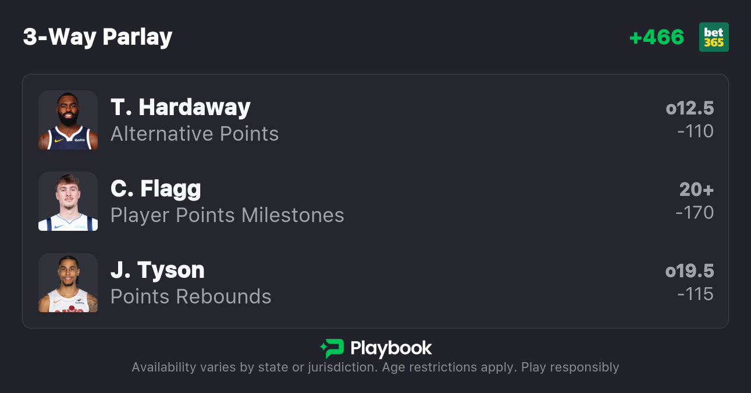Screen dimensions: 751x393
Task: Click the Alternative Points market label
Action: (x=195, y=134)
